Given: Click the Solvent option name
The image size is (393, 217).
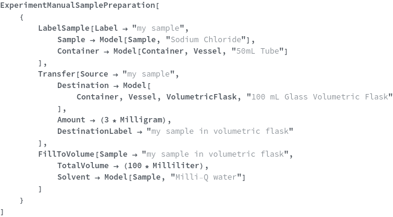Looking at the screenshot, I should click(x=74, y=177).
